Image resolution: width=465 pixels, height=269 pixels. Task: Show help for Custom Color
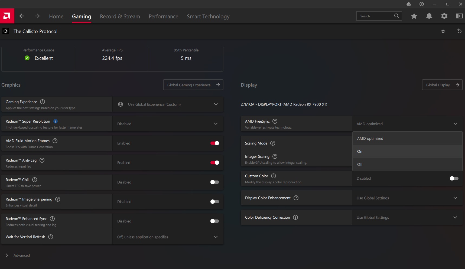(x=274, y=176)
